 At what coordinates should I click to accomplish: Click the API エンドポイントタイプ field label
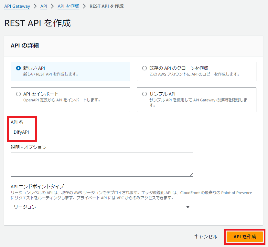(37, 187)
